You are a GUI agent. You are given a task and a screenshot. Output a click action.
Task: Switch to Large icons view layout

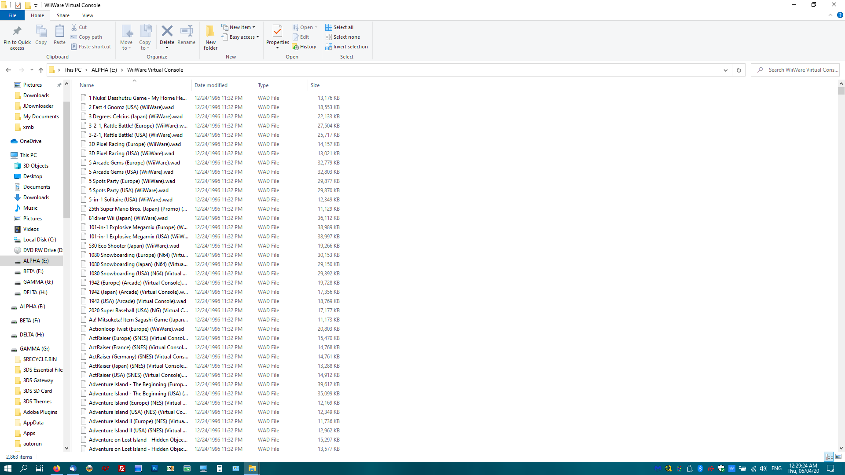[838, 457]
